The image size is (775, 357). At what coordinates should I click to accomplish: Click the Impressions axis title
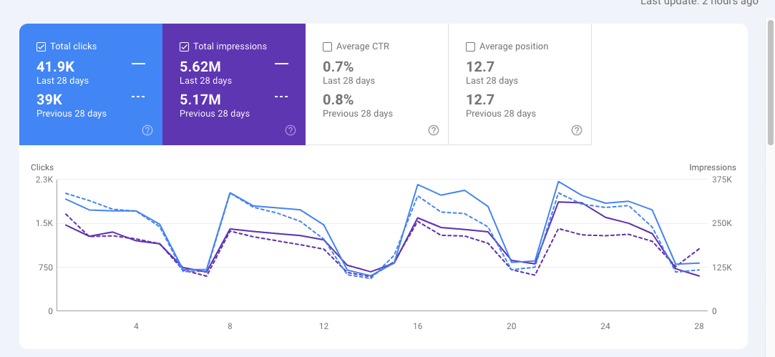(x=712, y=167)
